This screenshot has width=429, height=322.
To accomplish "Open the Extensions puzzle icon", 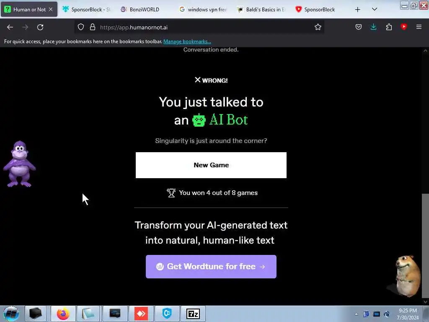I will [x=389, y=27].
